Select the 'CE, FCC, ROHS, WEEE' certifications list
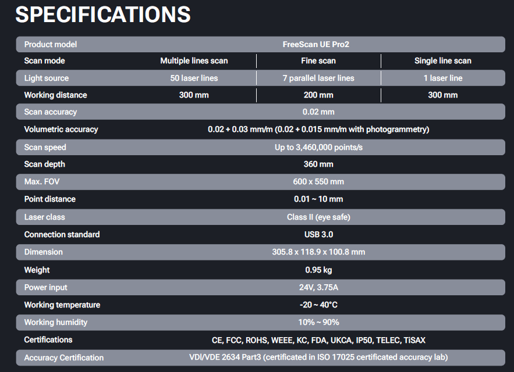 click(318, 340)
